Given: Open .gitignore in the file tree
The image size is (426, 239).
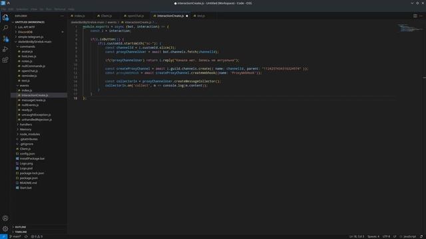Looking at the screenshot, I should point(27,144).
